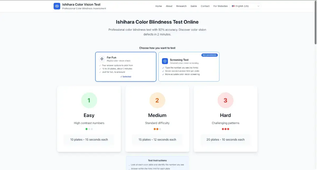The height and width of the screenshot is (170, 317).
Task: Click 'More accurate color vision screening' line
Action: [x=182, y=74]
